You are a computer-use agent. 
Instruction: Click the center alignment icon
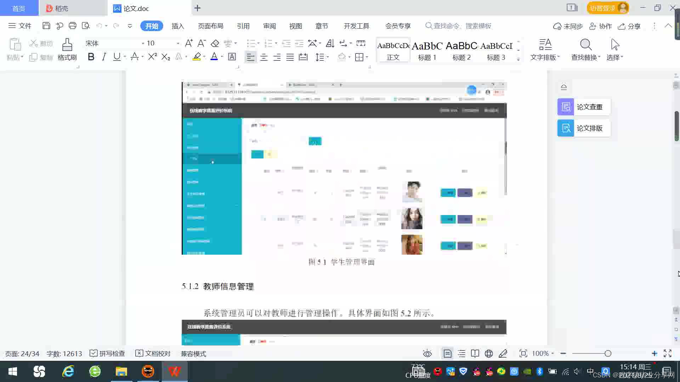tap(264, 57)
